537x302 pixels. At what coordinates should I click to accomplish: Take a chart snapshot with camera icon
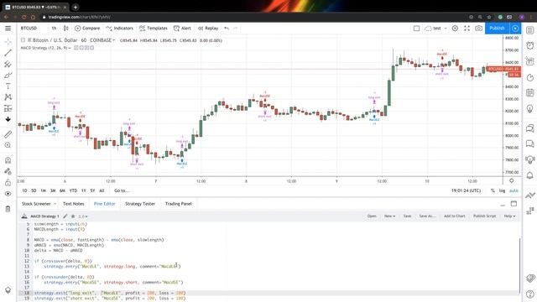[x=479, y=28]
